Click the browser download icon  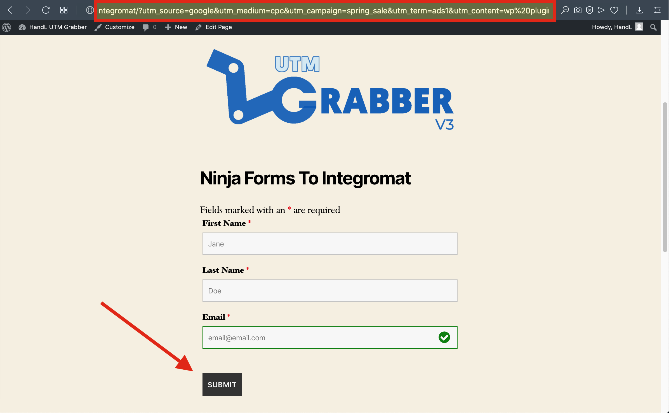pyautogui.click(x=639, y=10)
